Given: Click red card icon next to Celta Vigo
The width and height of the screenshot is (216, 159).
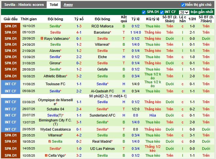Looking at the screenshot, I should point(46,155).
